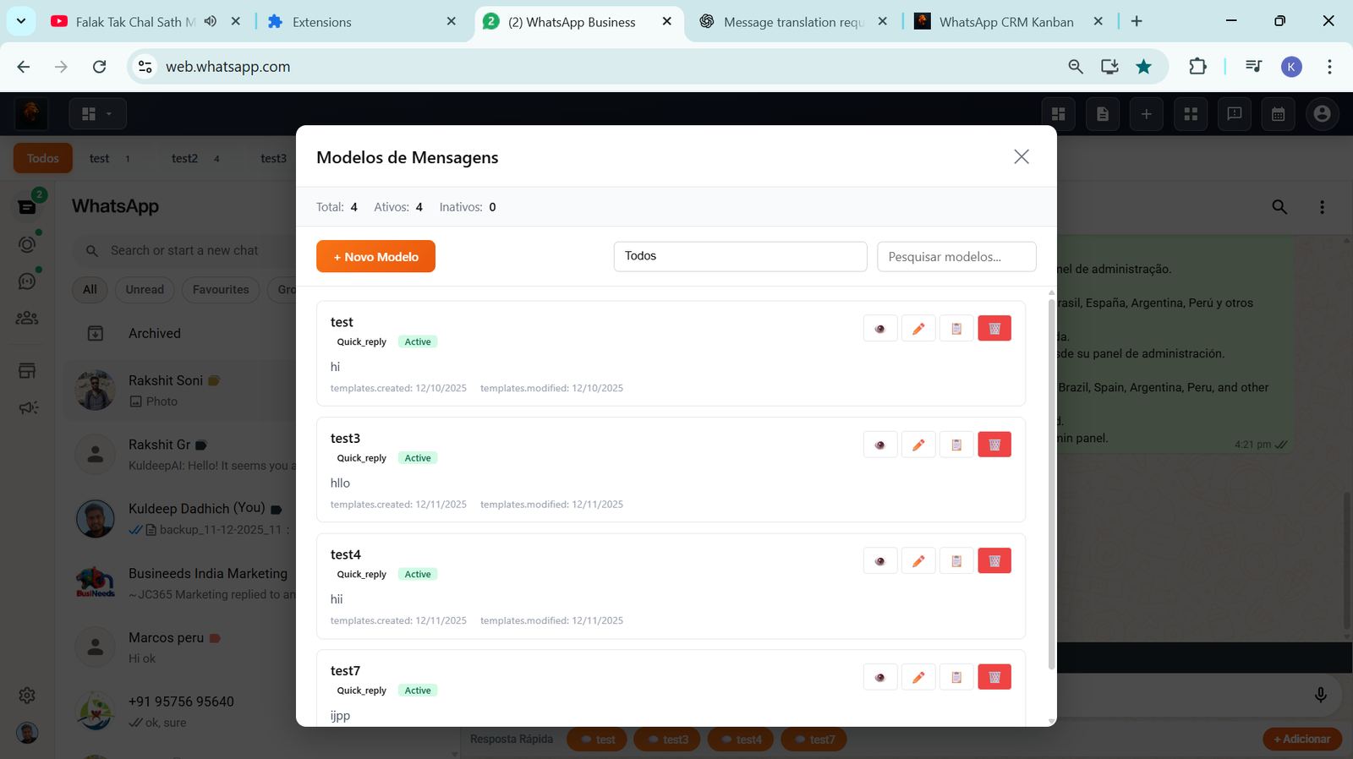Open the account profile icon in the CRM toolbar
Screen dimensions: 1353x759
1323,113
